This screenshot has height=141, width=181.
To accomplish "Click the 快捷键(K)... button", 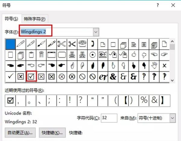I will (52, 133).
